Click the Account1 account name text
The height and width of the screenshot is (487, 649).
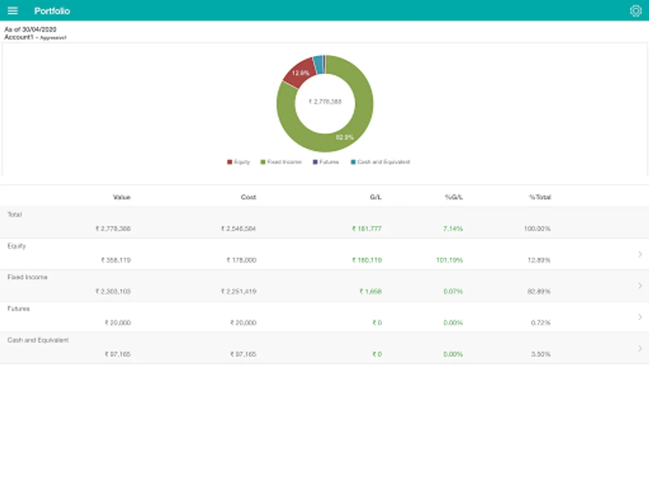click(19, 37)
